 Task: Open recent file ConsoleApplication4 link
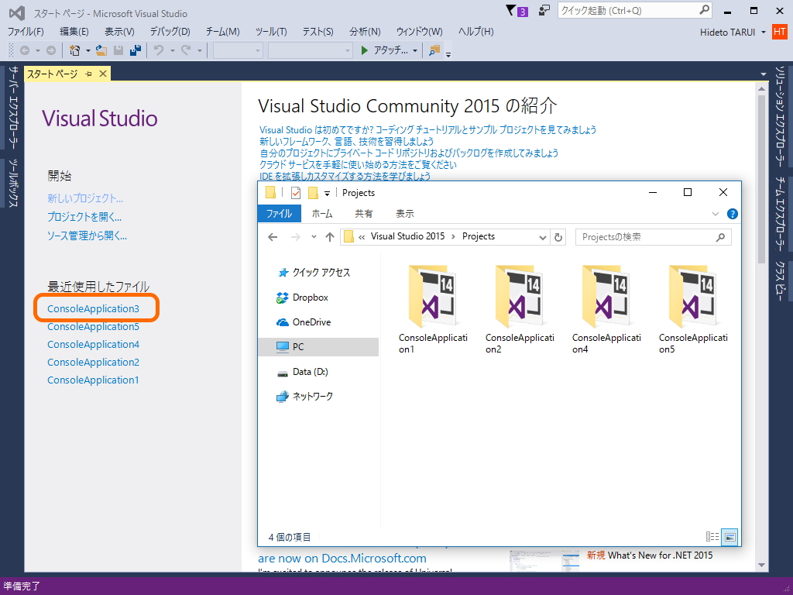(x=93, y=344)
